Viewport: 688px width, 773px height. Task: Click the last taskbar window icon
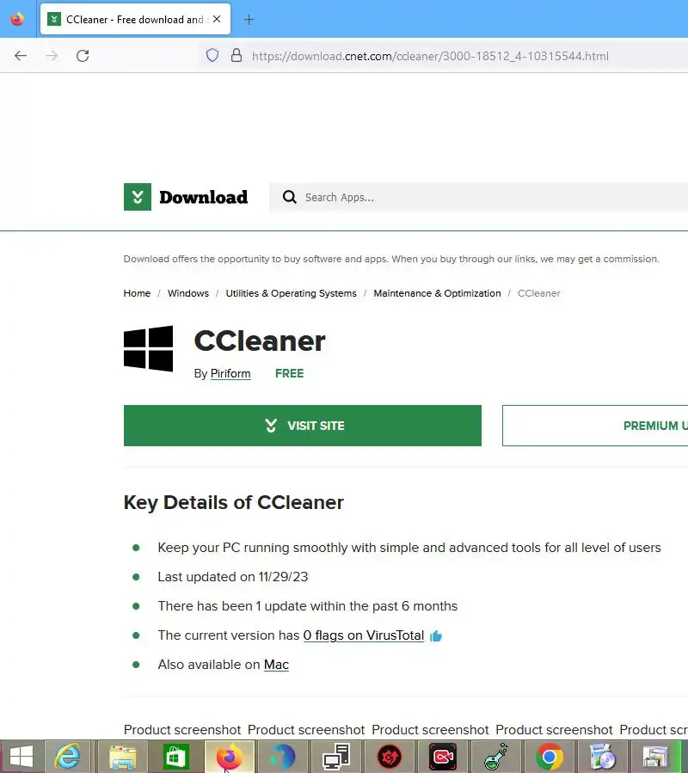point(656,757)
